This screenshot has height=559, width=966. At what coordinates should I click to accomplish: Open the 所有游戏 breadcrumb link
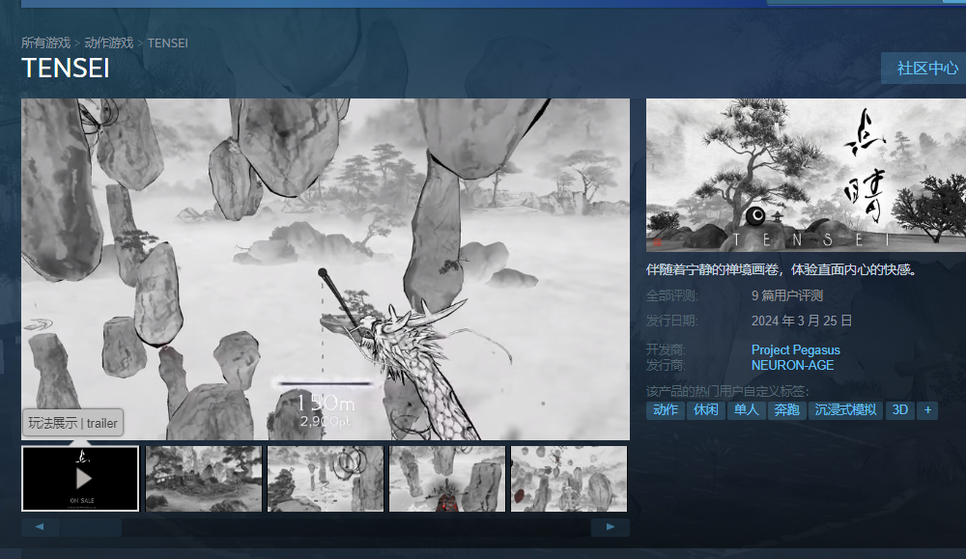(45, 42)
